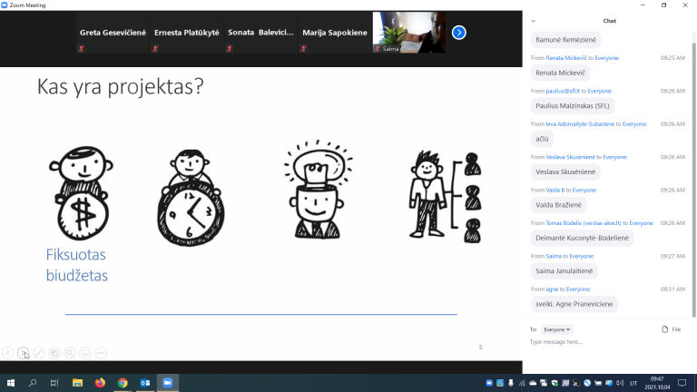Click the microphone icon in system tray
Viewport: 697px width, 392px height.
click(x=511, y=383)
